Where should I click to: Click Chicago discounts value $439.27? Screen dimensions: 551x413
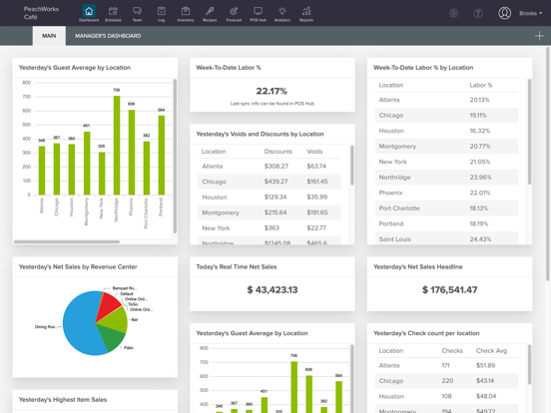pos(275,182)
